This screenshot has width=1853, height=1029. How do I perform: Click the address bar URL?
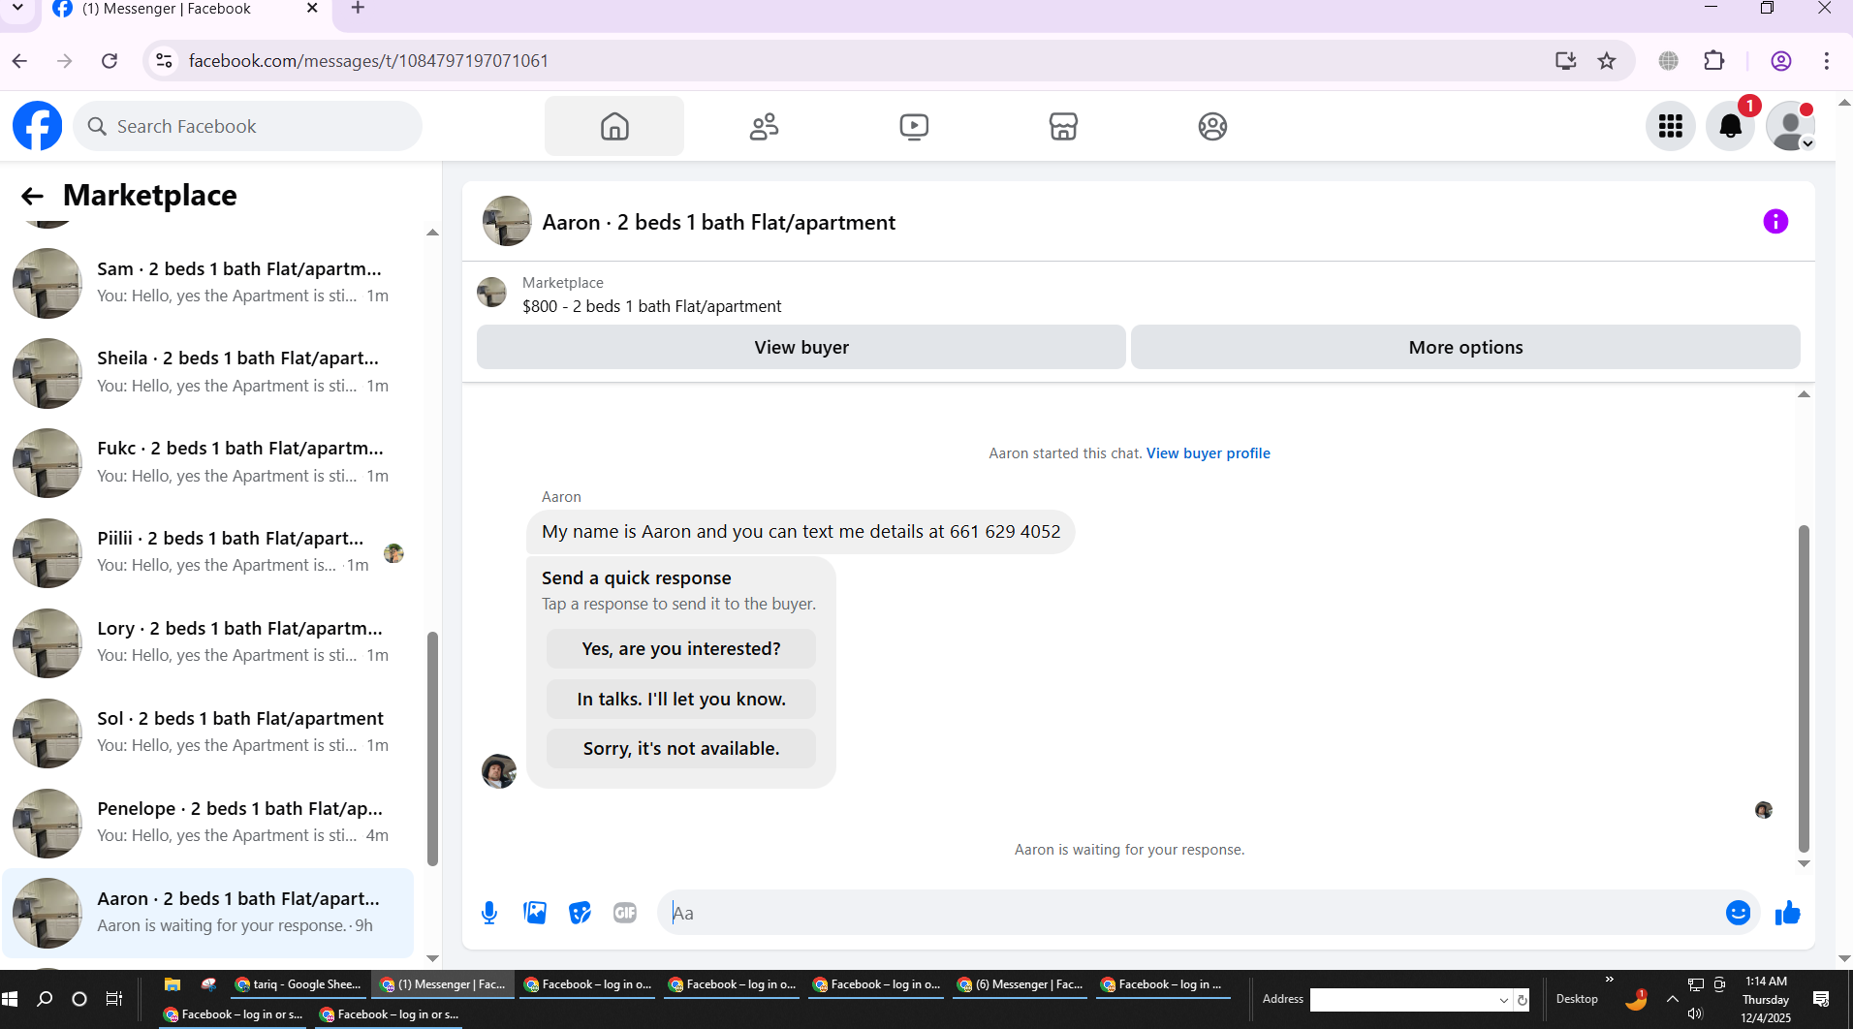(368, 61)
